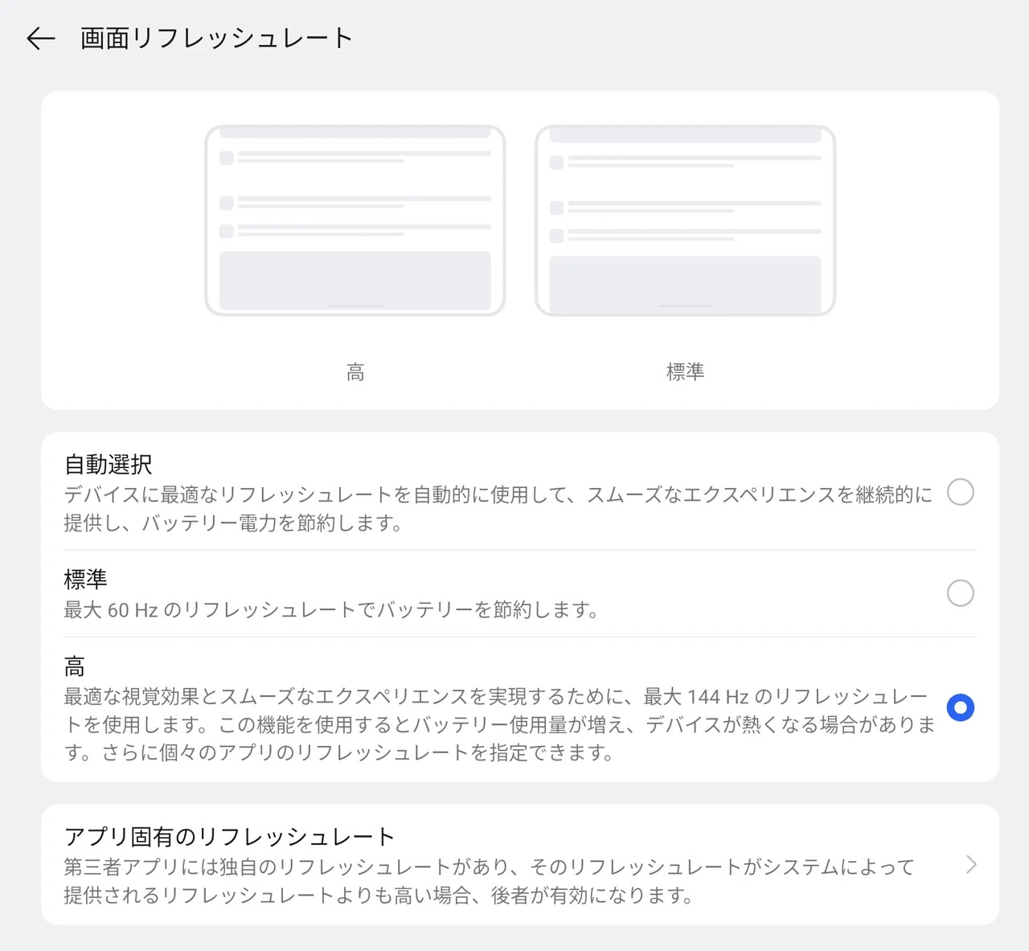The height and width of the screenshot is (951, 1029).
Task: Tap the 最大 144 Hz description paragraph
Action: click(498, 724)
